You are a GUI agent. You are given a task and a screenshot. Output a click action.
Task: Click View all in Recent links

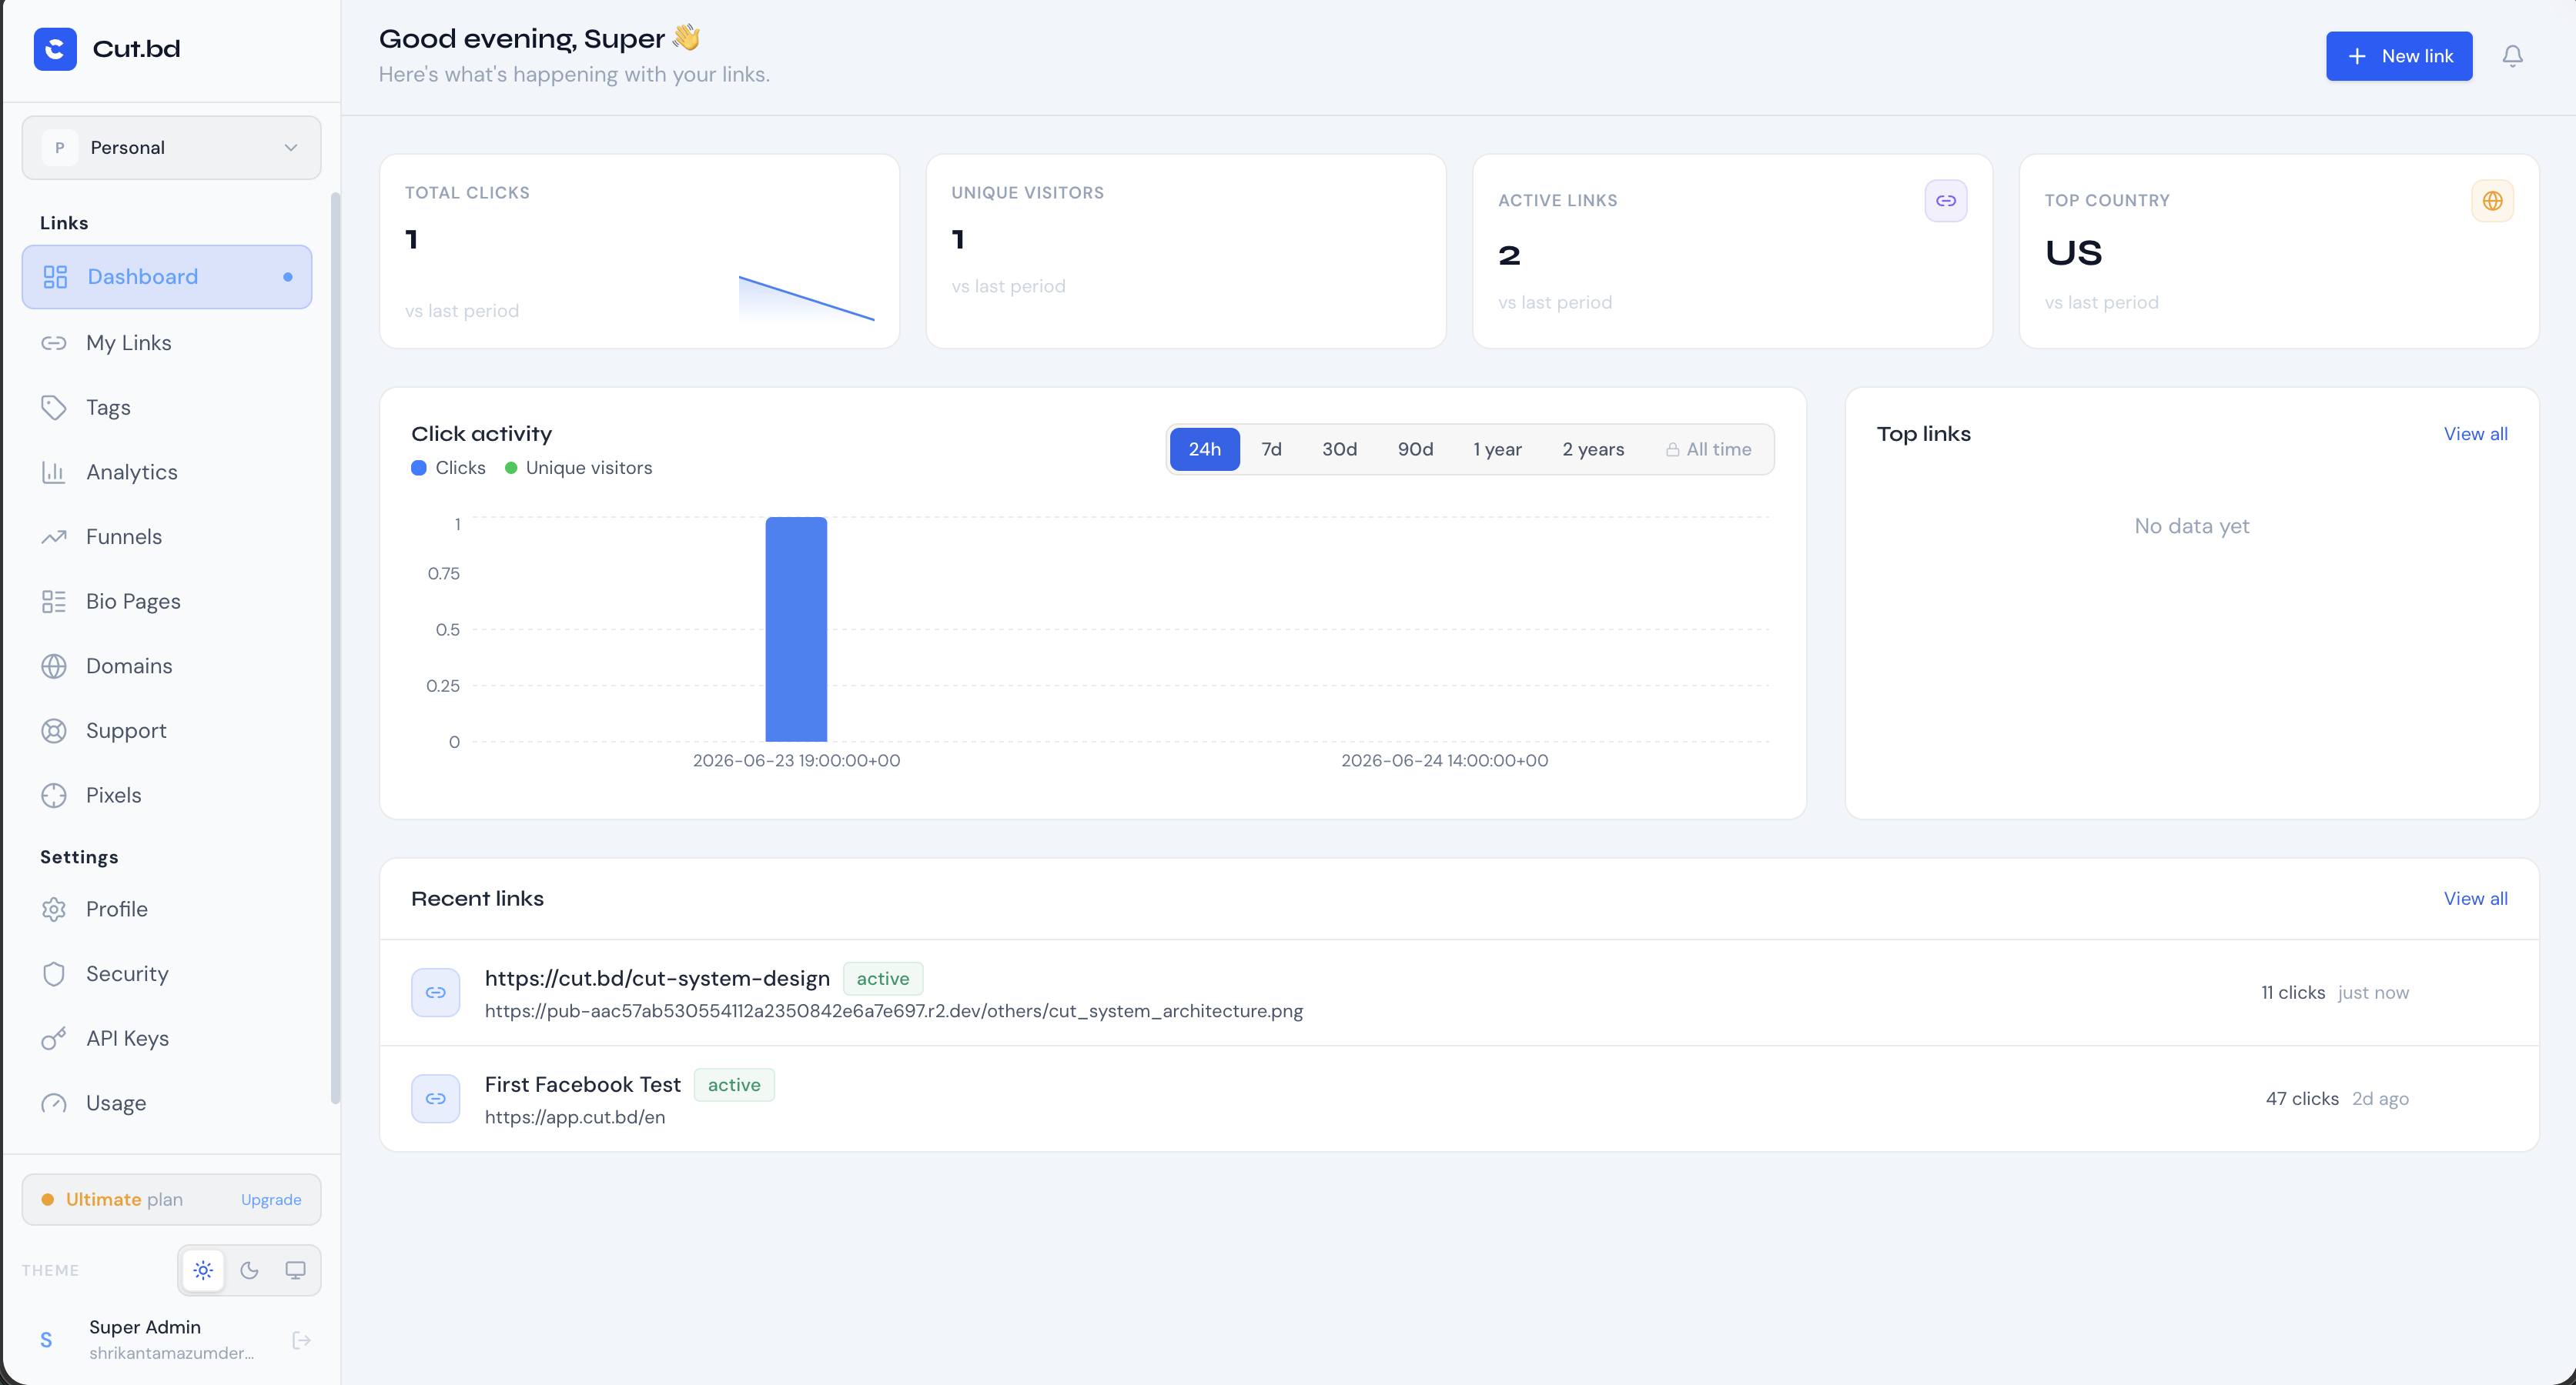pyautogui.click(x=2475, y=899)
